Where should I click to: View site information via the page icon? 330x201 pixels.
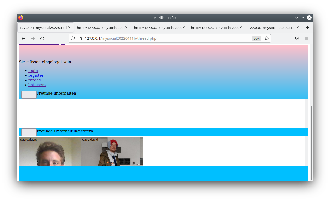[x=80, y=38]
